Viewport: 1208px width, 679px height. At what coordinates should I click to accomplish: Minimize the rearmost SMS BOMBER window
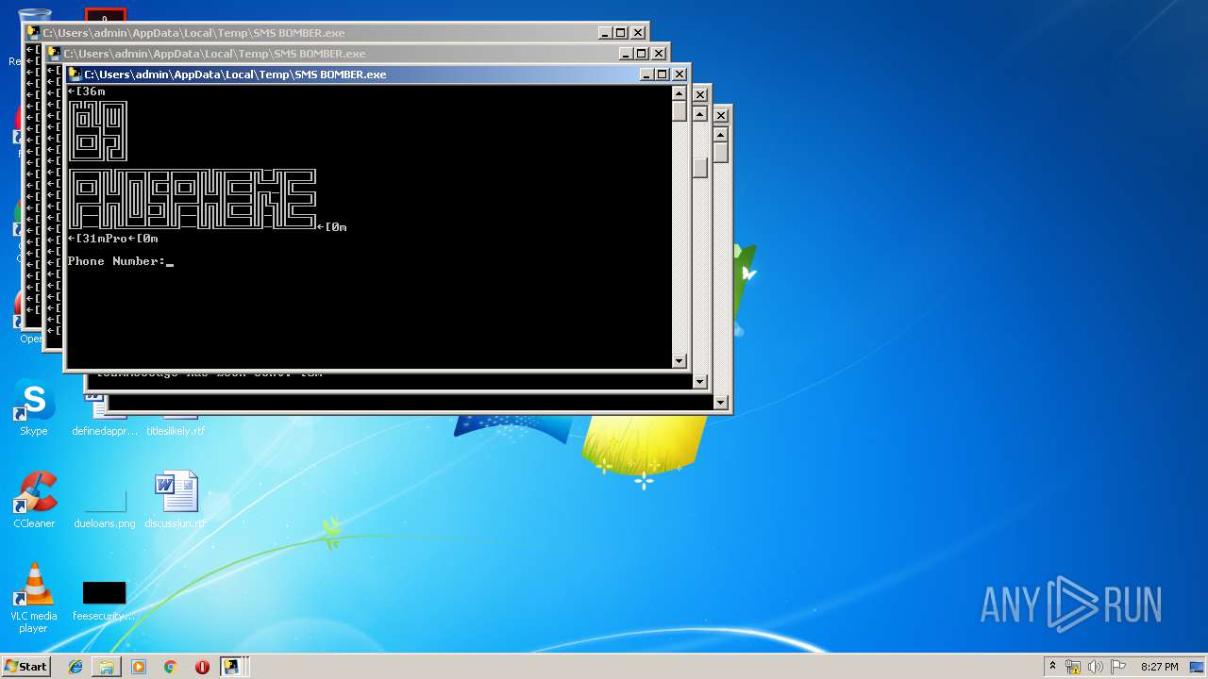[605, 33]
